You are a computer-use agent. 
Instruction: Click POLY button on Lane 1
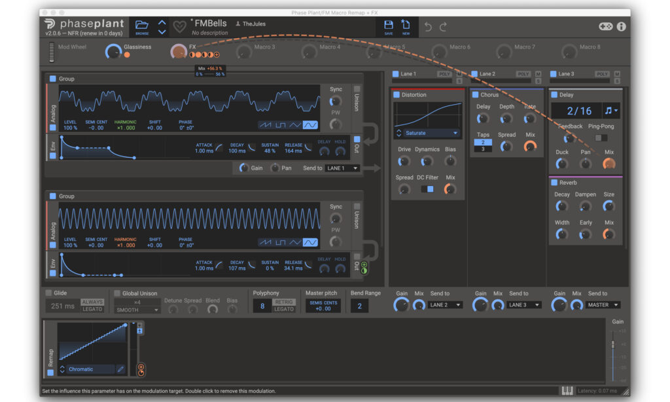[444, 74]
